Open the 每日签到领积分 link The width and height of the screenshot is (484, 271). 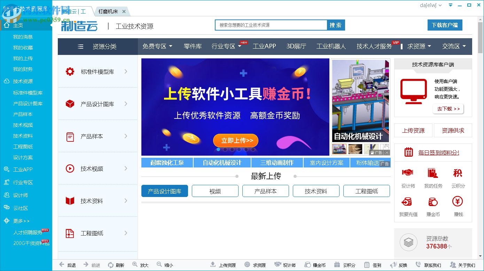[x=439, y=152]
